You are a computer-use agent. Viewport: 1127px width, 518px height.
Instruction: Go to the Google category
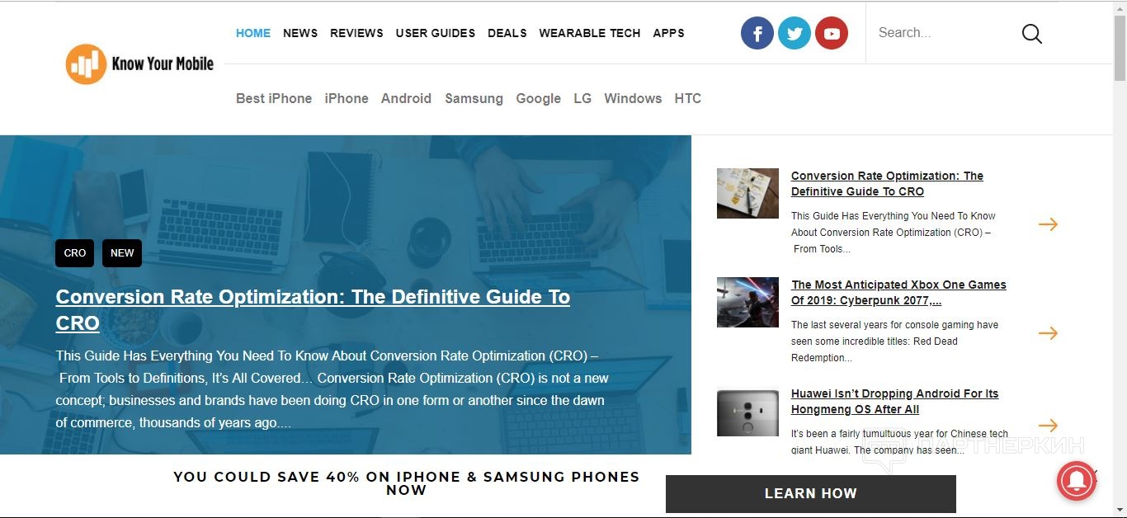(538, 98)
